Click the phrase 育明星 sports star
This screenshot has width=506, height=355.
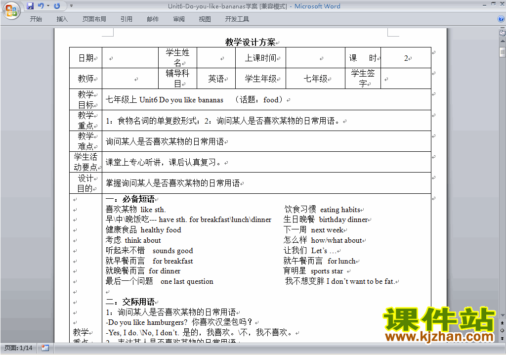tap(313, 271)
